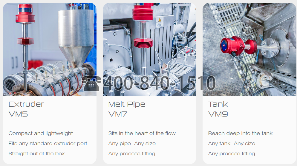Click the VM5 model name

coord(18,114)
